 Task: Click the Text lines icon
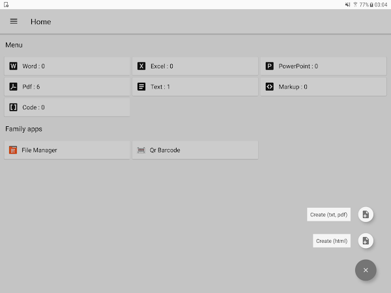click(x=141, y=87)
